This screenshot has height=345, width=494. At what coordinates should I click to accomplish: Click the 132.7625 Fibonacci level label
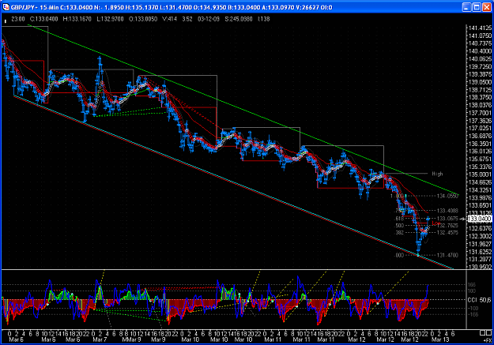coord(447,225)
